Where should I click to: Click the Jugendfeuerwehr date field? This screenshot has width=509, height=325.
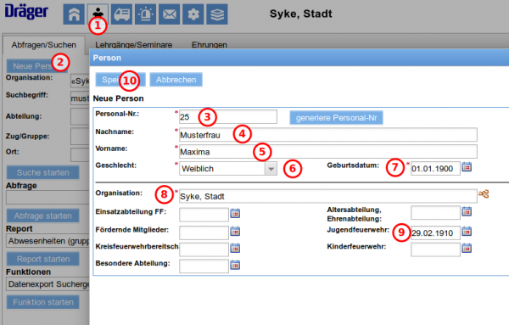(x=435, y=233)
